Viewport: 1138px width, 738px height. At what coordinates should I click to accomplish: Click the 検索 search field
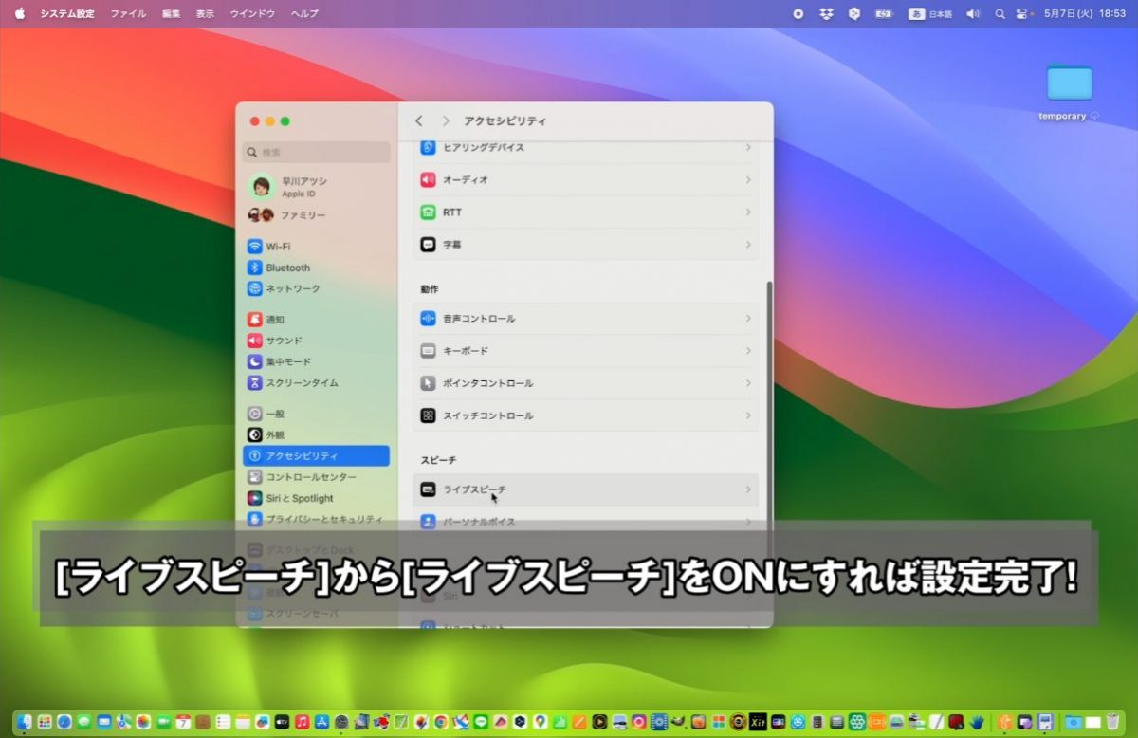coord(317,152)
